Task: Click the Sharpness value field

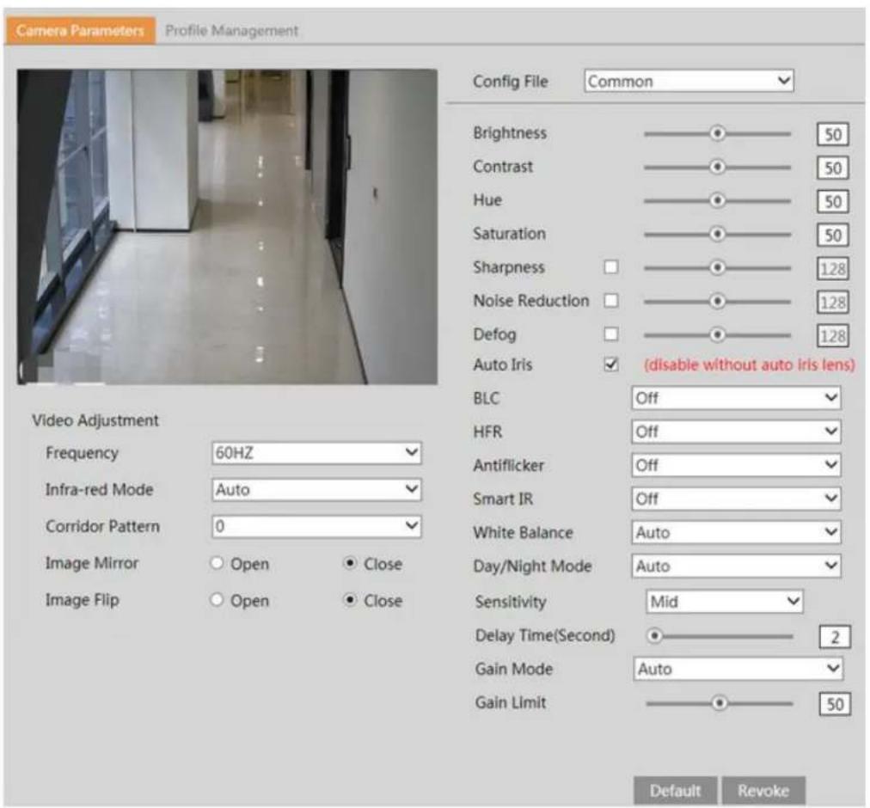Action: click(x=833, y=269)
